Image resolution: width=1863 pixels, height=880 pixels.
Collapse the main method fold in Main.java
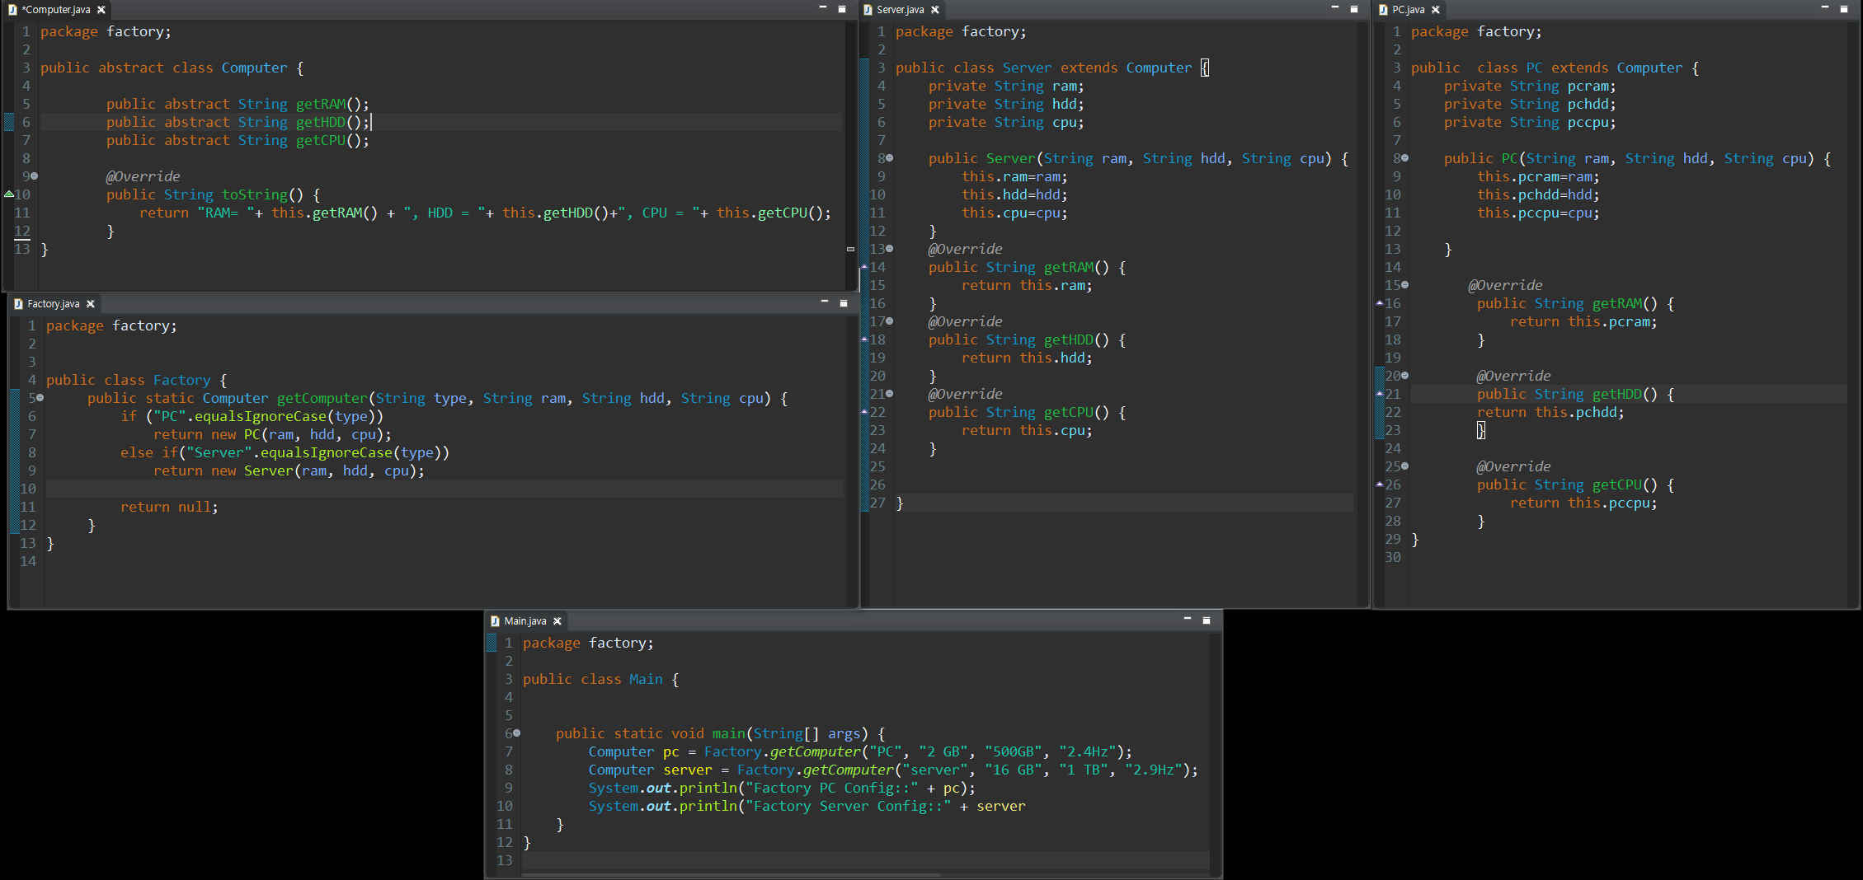[516, 733]
